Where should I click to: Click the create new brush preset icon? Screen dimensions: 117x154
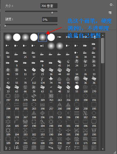point(110,13)
